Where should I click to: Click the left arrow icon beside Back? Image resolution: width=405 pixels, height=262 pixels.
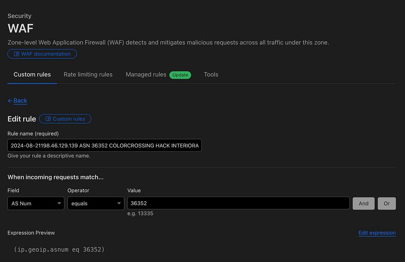point(10,101)
